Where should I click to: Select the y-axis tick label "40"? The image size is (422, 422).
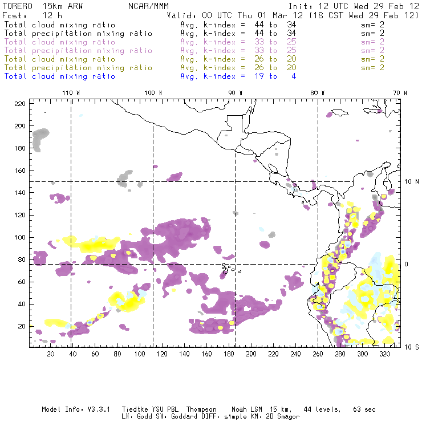click(x=22, y=304)
